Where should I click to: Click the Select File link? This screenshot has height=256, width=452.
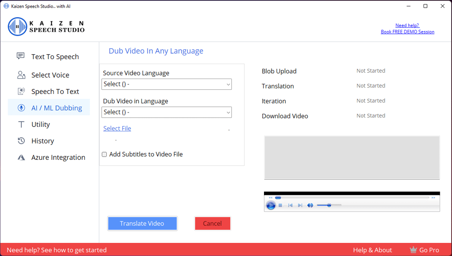click(x=117, y=129)
